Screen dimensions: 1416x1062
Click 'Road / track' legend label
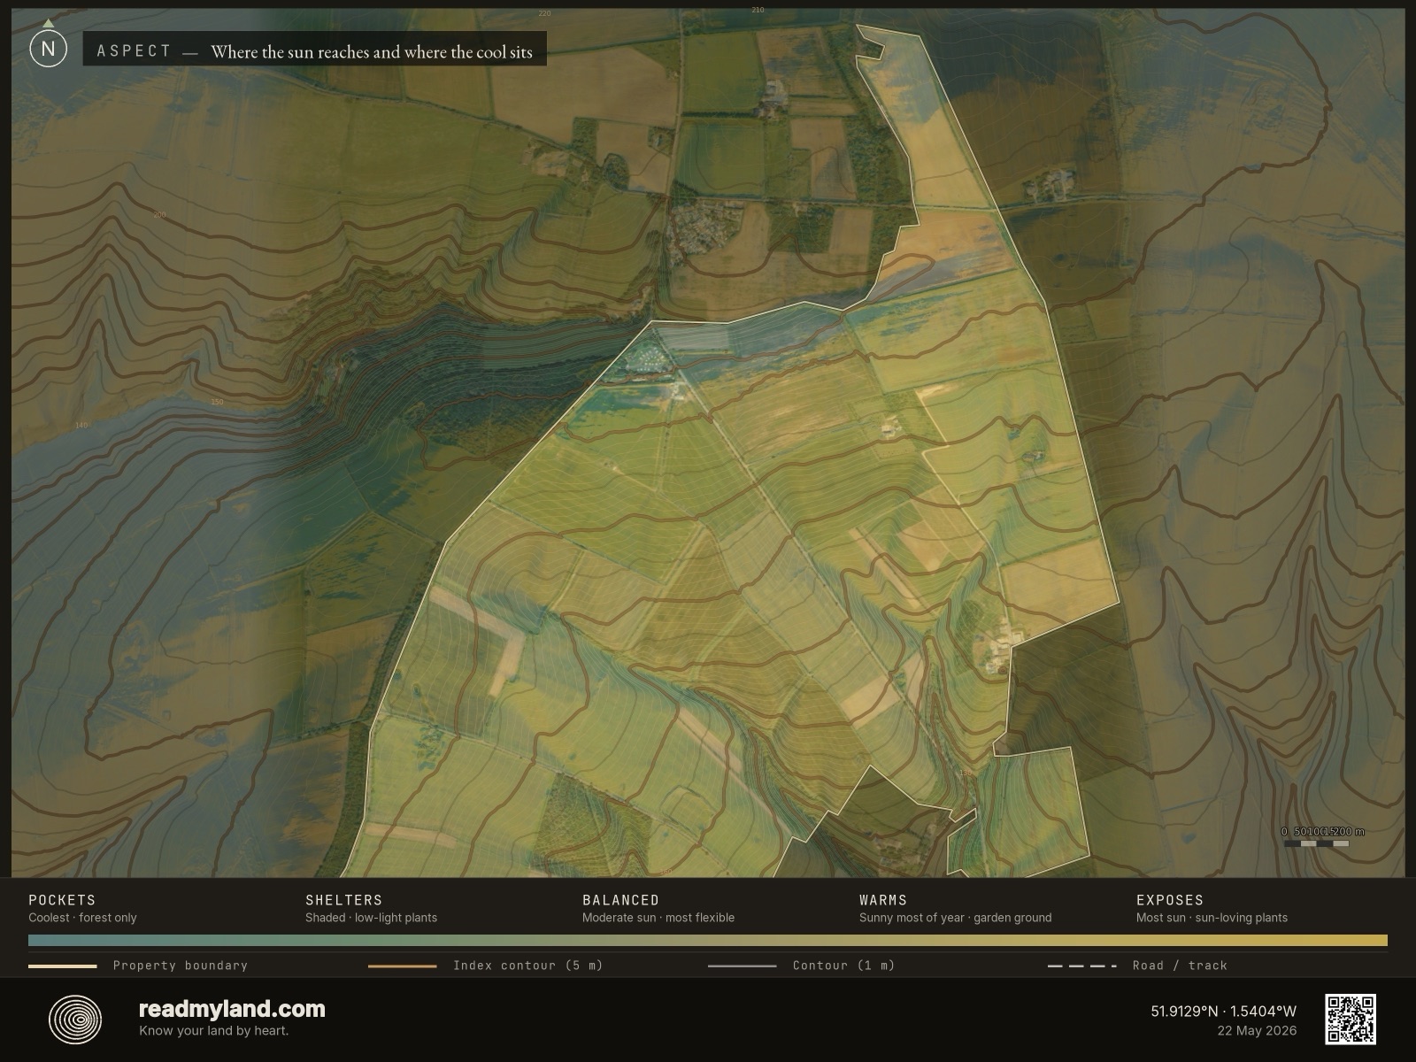1180,966
